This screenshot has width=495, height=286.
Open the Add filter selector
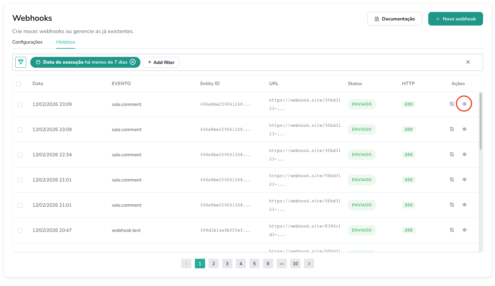click(160, 62)
